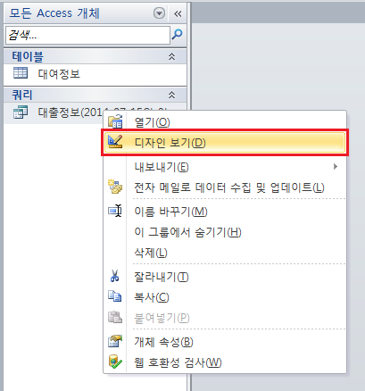Image resolution: width=365 pixels, height=391 pixels.
Task: Click the 검색 input field
Action: click(87, 35)
